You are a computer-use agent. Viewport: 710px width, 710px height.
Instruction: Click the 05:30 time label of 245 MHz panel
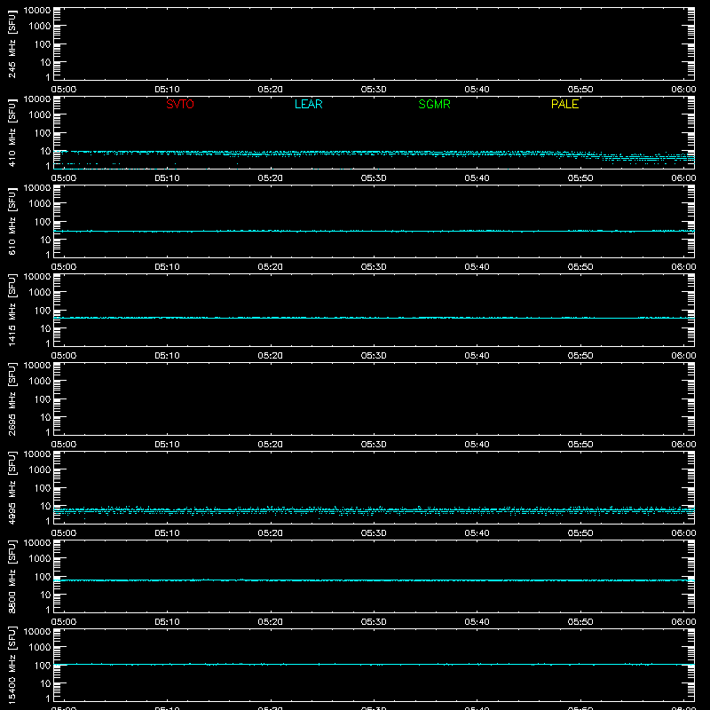coord(374,90)
